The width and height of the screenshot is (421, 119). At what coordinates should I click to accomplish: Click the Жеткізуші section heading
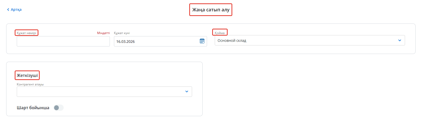coord(27,75)
